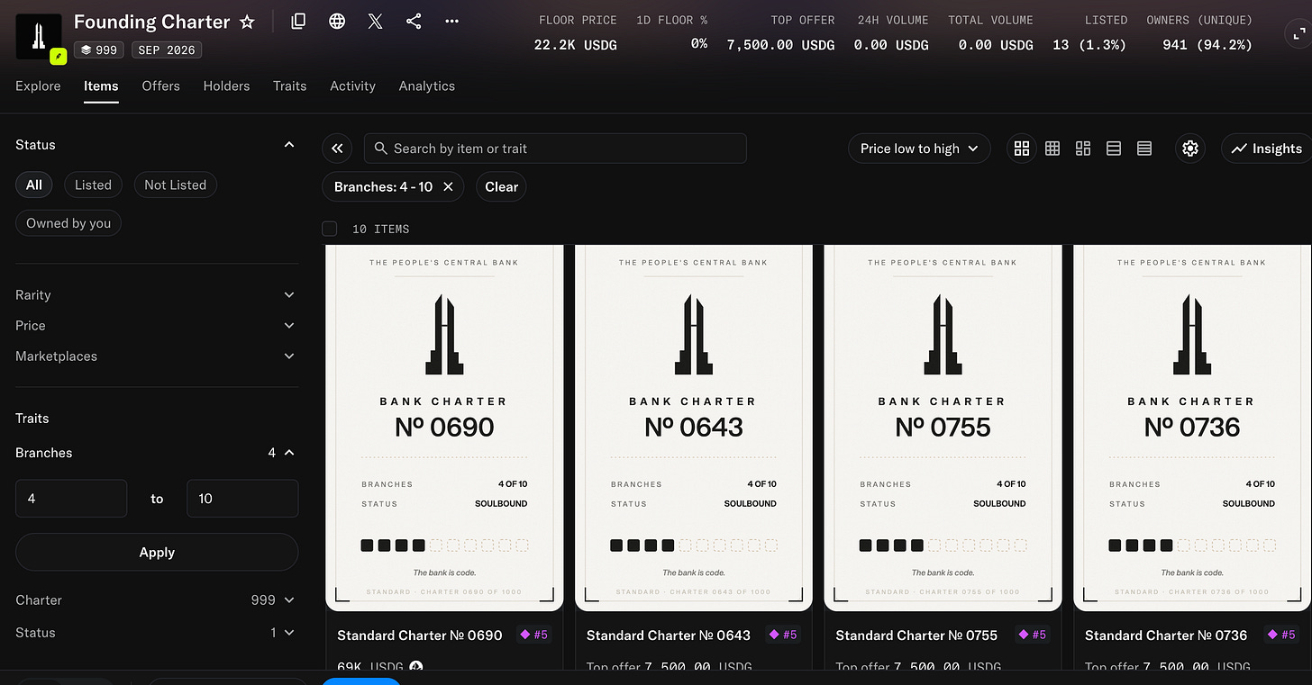
Task: Expand the Charter trait filter
Action: click(x=156, y=600)
